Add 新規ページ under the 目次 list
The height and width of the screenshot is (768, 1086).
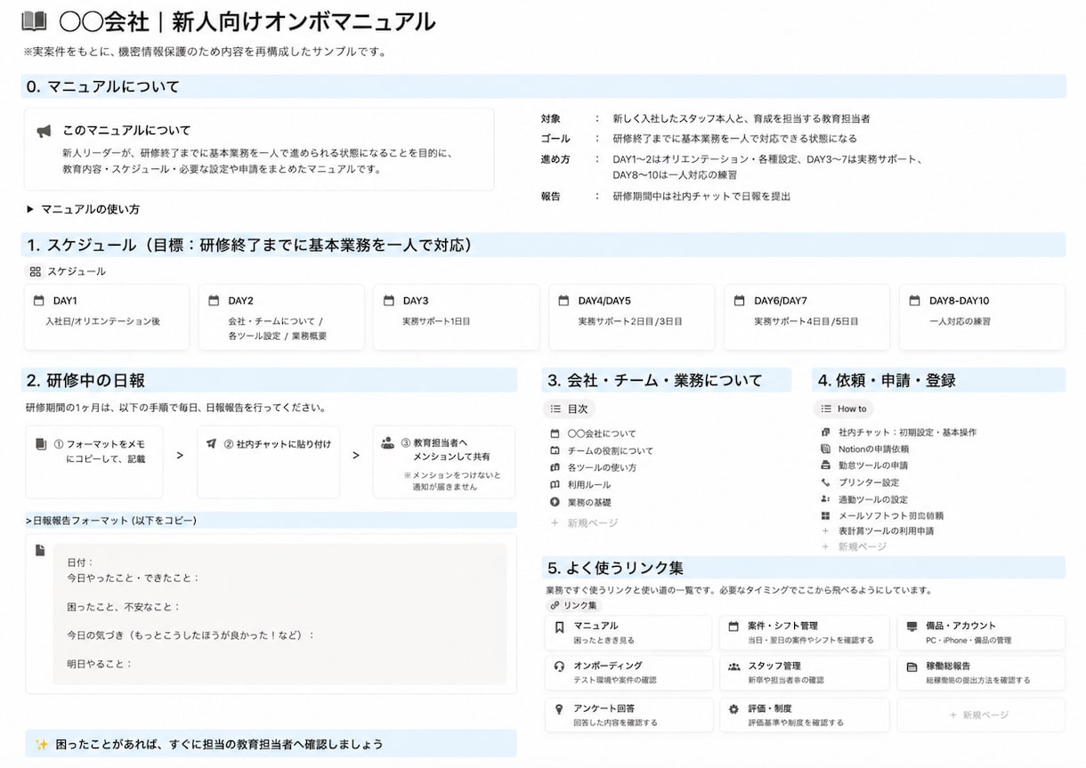pos(584,523)
